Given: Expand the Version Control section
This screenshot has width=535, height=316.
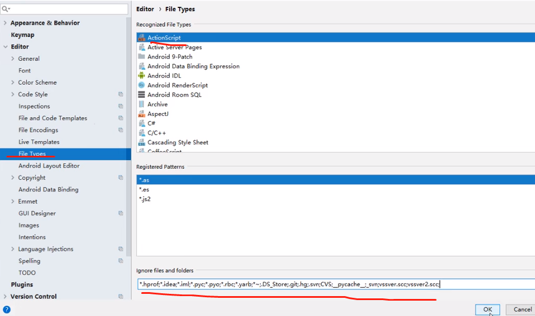Looking at the screenshot, I should [5, 297].
